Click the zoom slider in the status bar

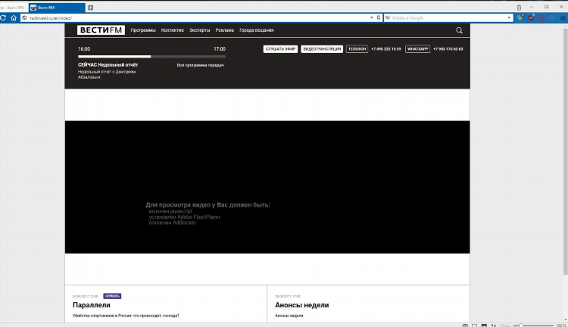click(x=533, y=325)
